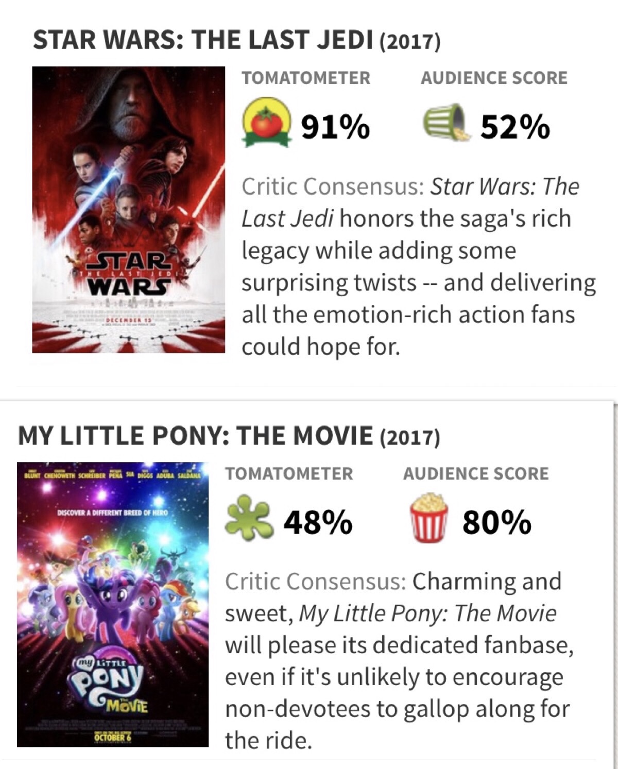The image size is (618, 769).
Task: Click the Certified Fresh tomato icon
Action: (x=265, y=125)
